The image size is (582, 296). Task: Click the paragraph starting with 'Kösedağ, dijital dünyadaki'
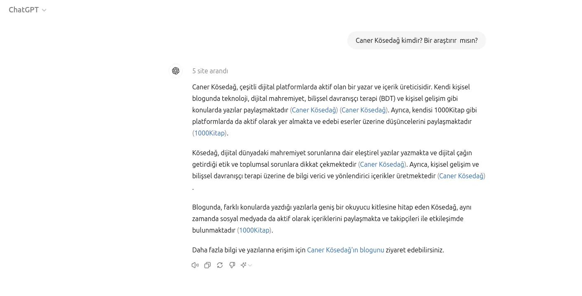(x=339, y=170)
